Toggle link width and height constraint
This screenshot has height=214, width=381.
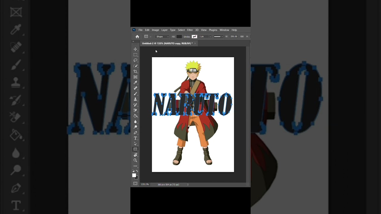click(242, 37)
